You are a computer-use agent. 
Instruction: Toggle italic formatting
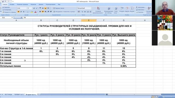21,12
